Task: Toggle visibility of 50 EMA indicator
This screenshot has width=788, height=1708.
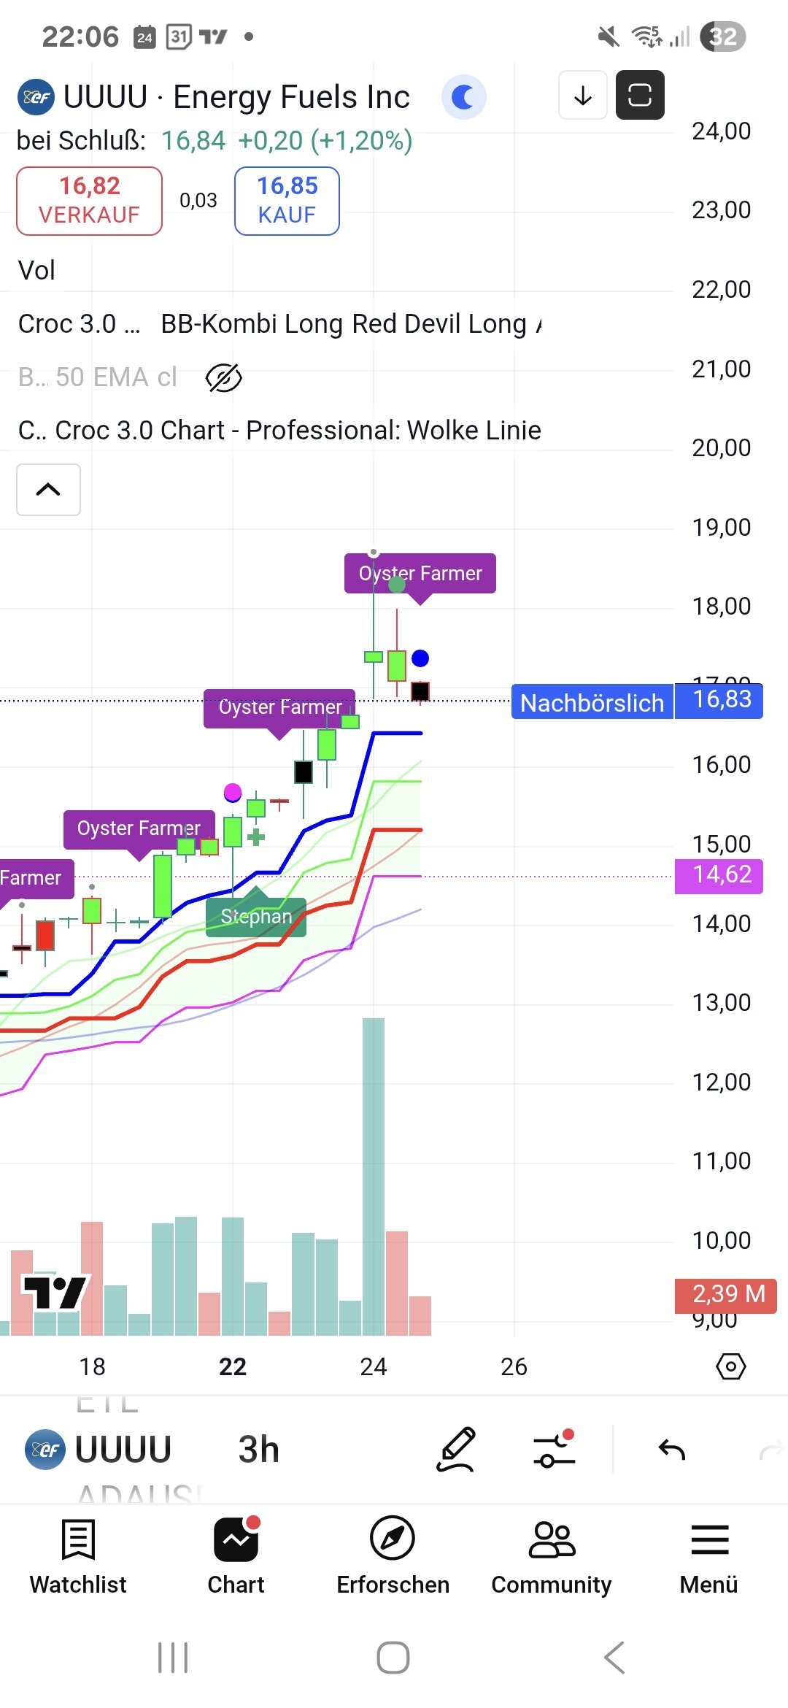Action: tap(223, 377)
